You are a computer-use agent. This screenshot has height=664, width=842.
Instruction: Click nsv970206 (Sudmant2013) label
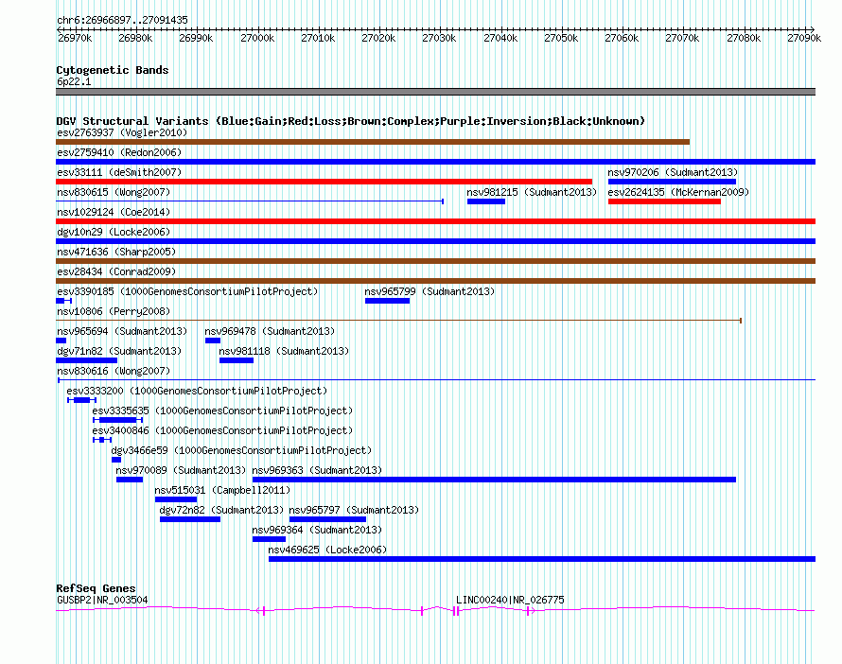(673, 172)
